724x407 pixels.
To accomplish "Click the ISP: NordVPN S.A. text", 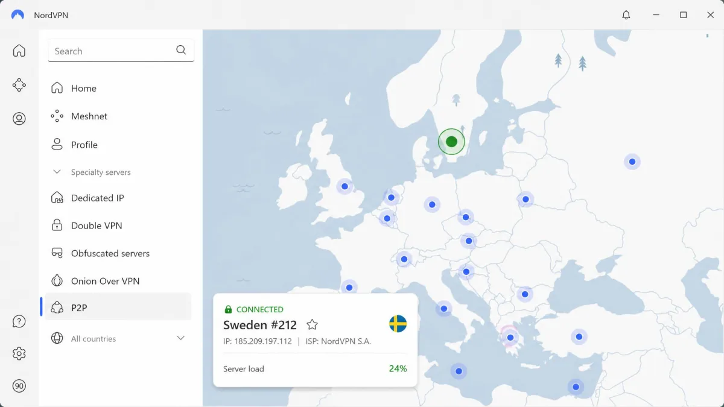I will click(x=338, y=341).
